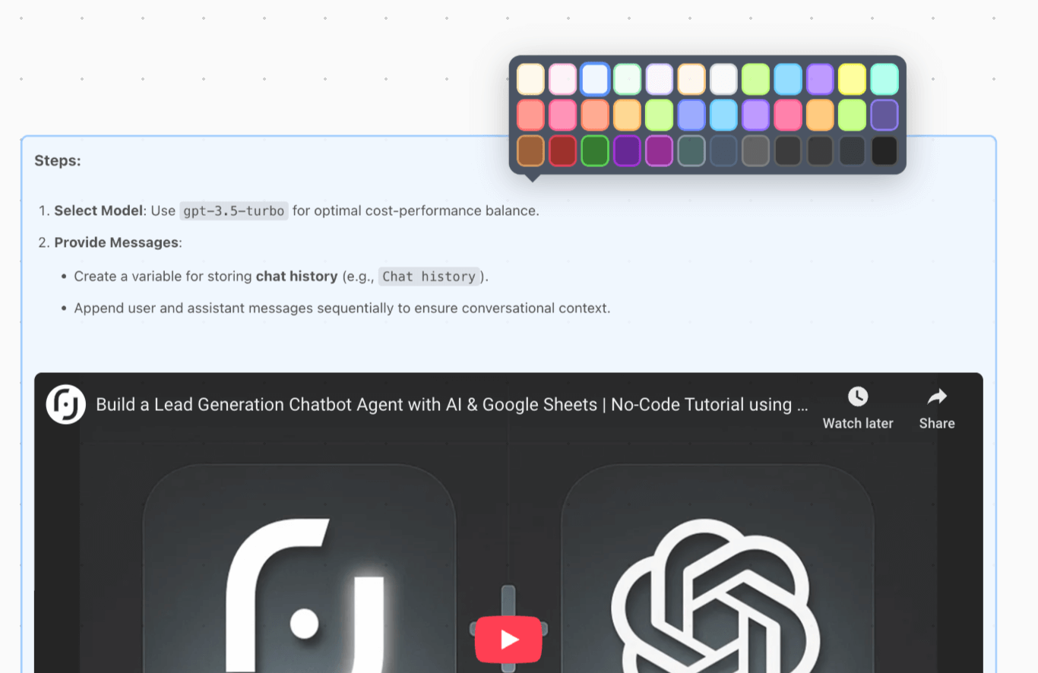Choose the selected light blue swatch with blue outline
This screenshot has width=1038, height=673.
click(x=595, y=79)
